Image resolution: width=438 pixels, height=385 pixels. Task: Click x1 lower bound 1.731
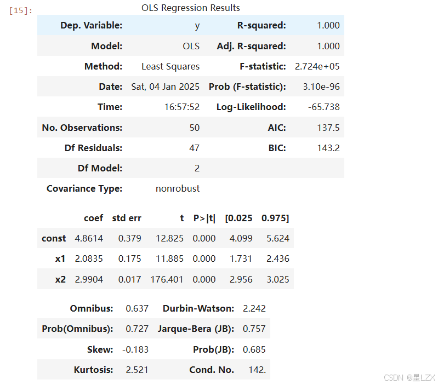(x=241, y=259)
